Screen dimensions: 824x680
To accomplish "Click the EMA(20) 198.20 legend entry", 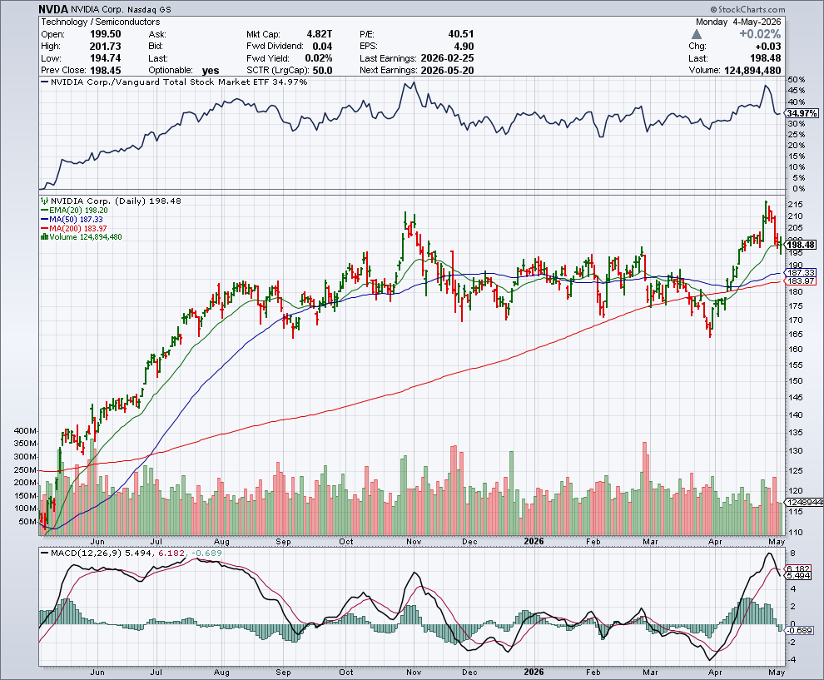I will point(75,211).
